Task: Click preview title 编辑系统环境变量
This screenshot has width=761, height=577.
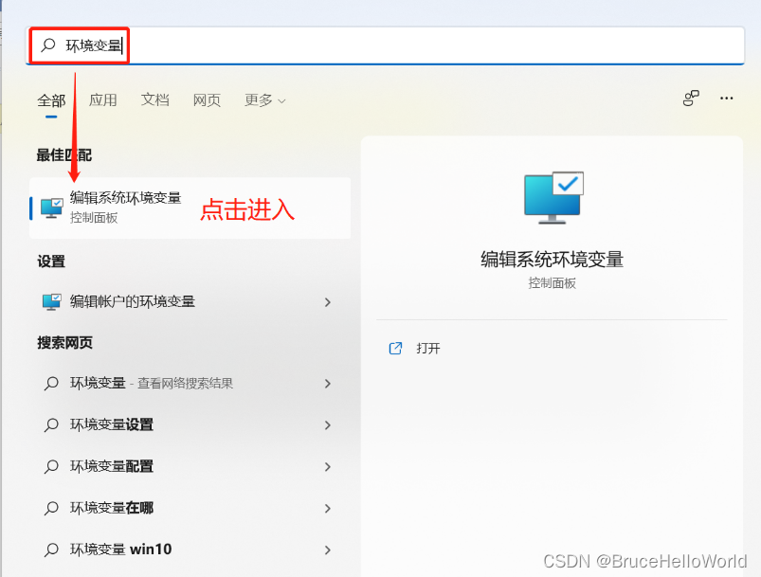Action: tap(552, 260)
